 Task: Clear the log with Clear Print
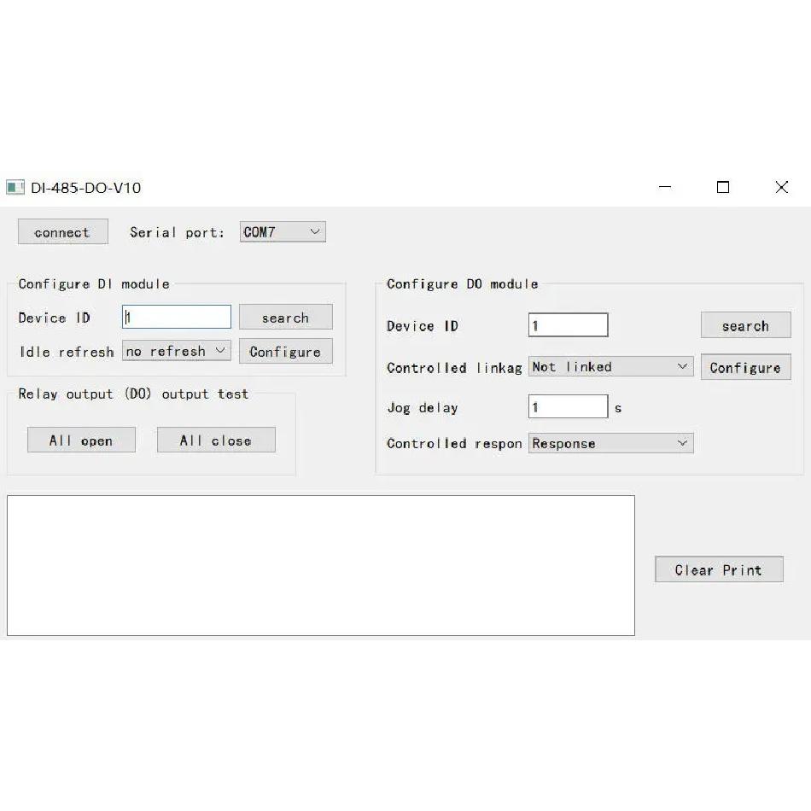click(x=719, y=569)
